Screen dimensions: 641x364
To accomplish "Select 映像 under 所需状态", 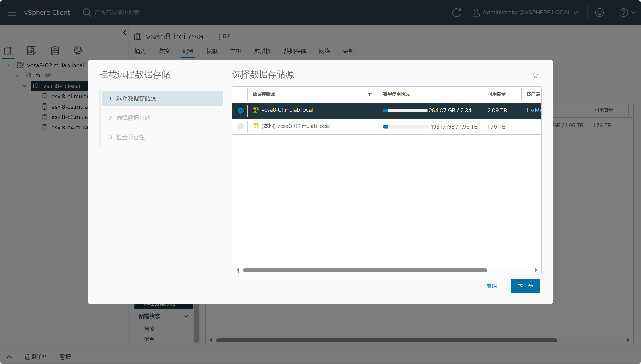I will (x=149, y=328).
